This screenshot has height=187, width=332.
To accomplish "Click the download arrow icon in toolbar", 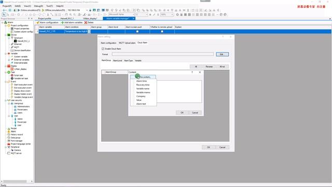I will (90, 10).
